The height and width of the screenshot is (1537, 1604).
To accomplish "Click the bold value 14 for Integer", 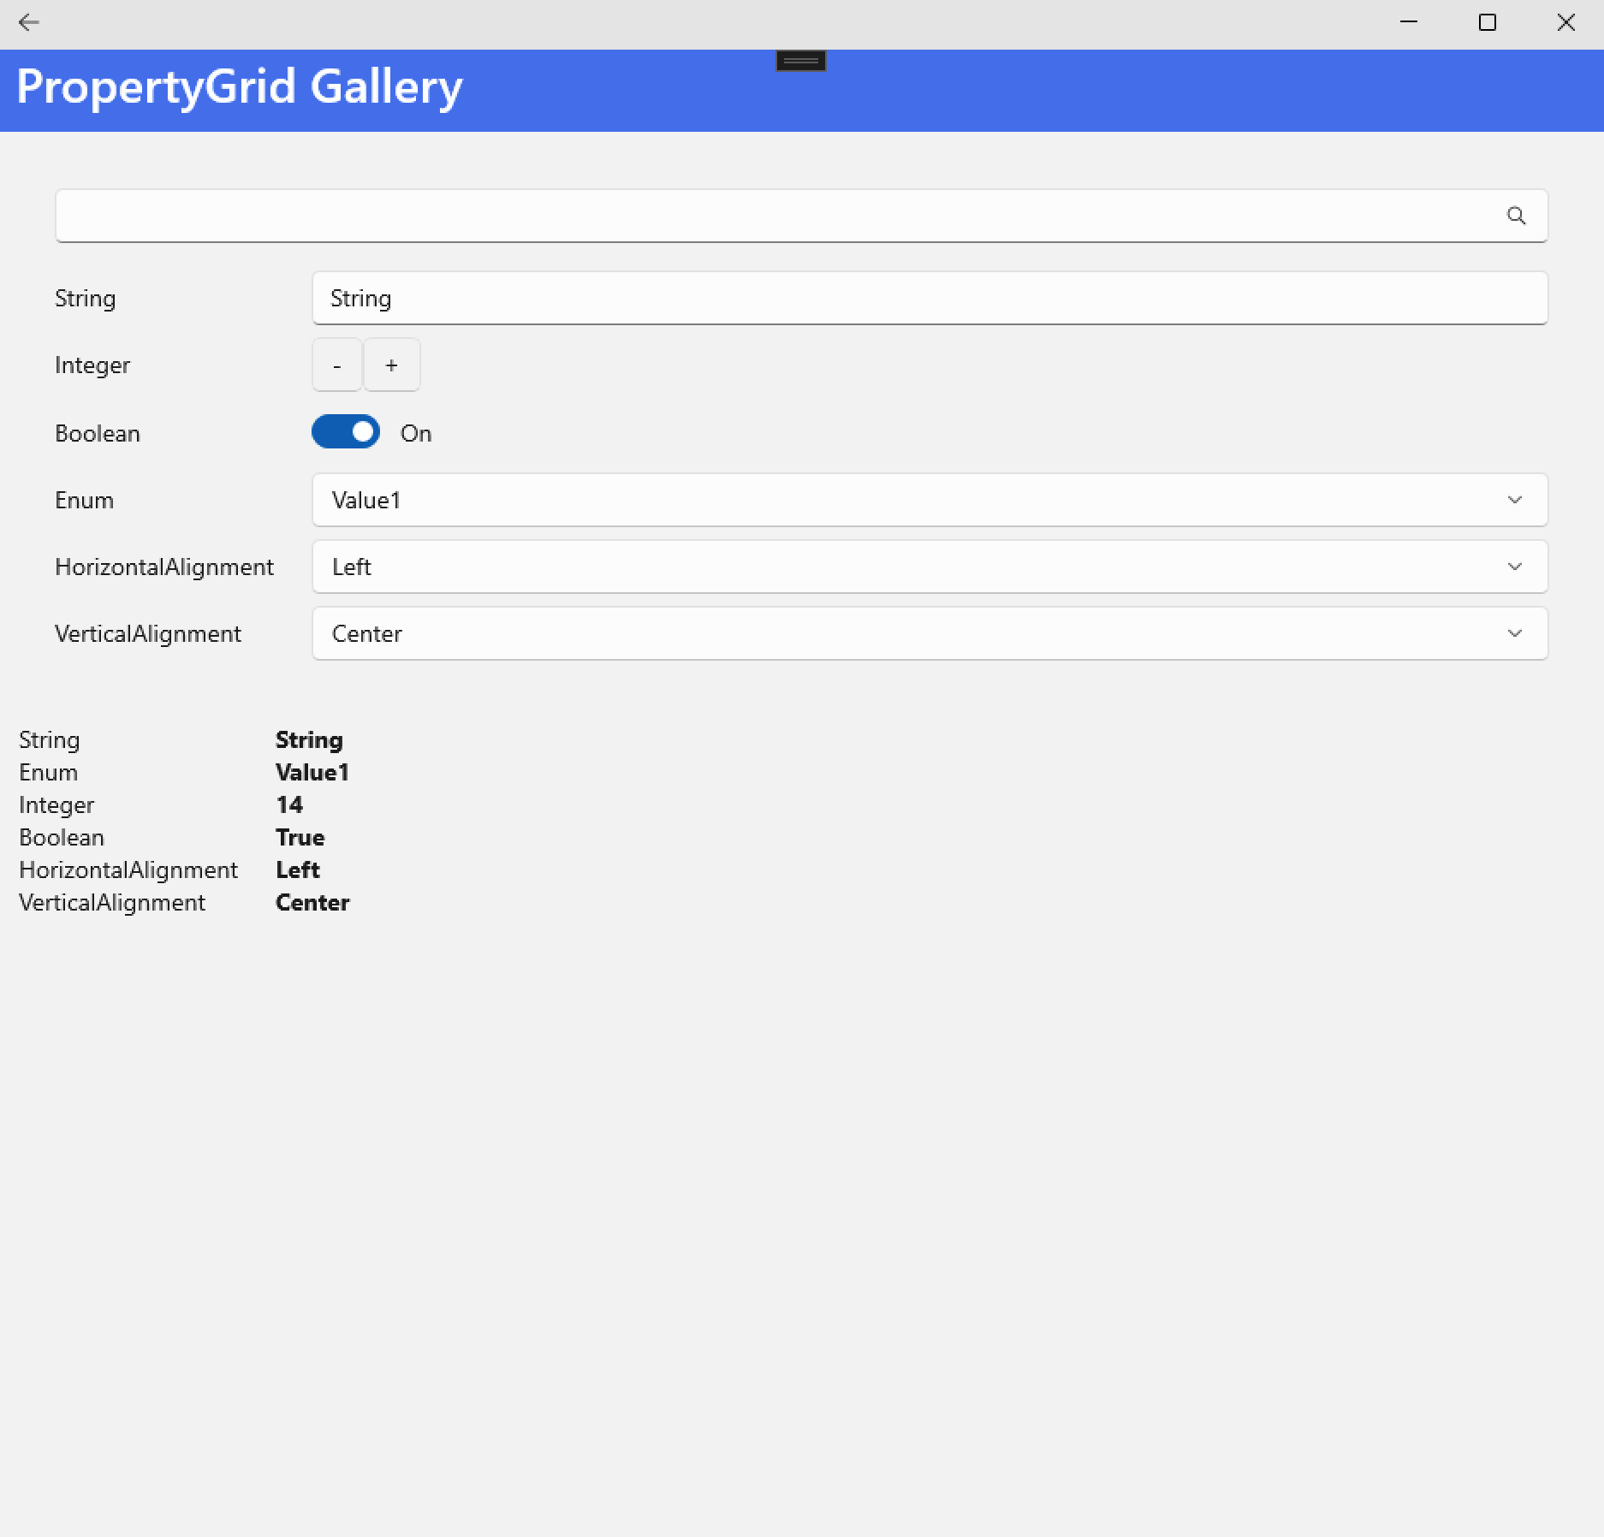I will 289,804.
